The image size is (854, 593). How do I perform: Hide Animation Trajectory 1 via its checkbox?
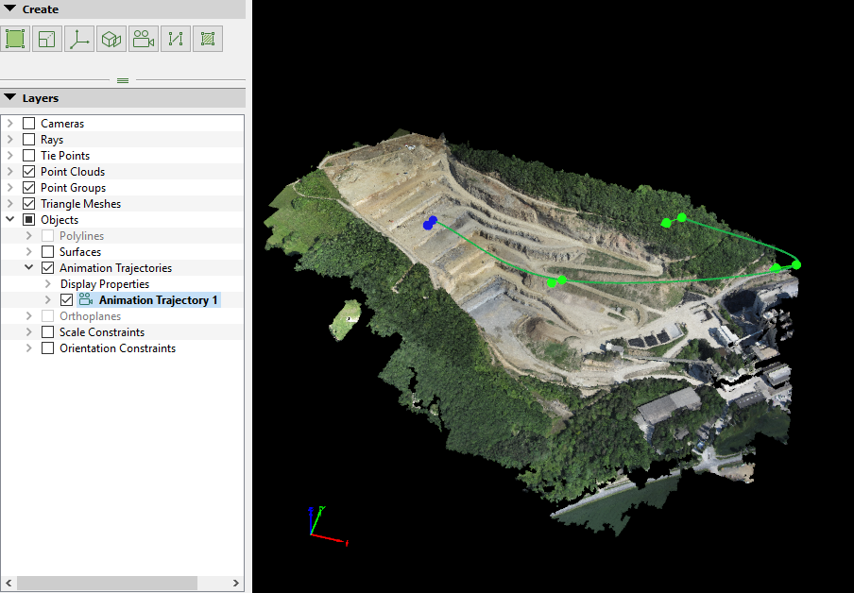click(x=67, y=300)
